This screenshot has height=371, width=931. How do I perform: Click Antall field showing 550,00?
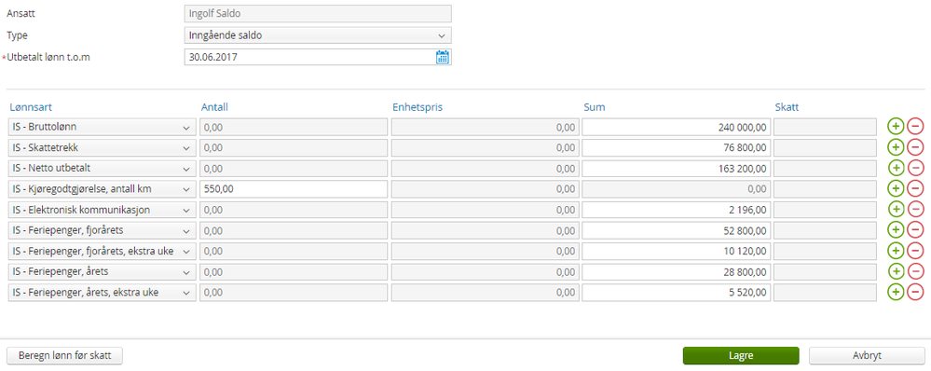coord(294,189)
